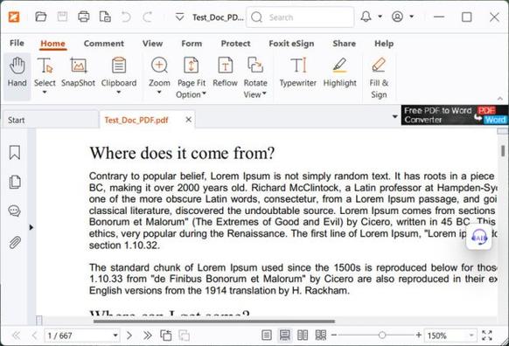
Task: Select the Highlight tool
Action: [339, 73]
